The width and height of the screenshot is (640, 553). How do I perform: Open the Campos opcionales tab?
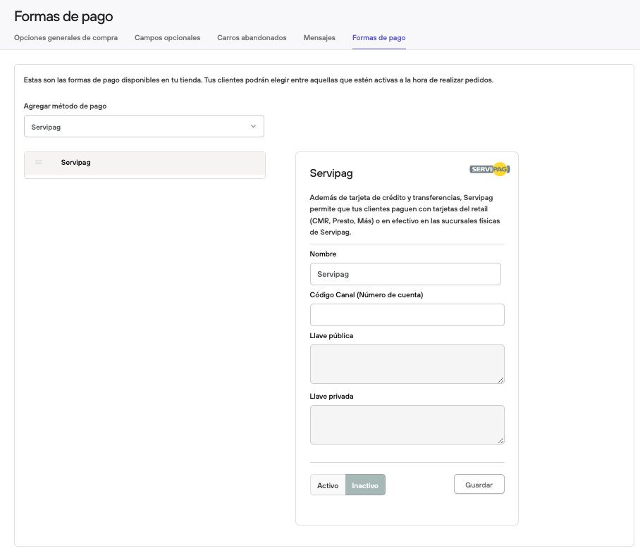(167, 38)
